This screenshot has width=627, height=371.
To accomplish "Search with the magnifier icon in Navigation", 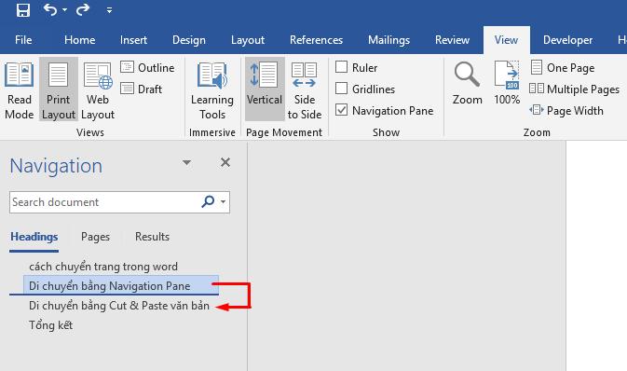I will (x=208, y=201).
